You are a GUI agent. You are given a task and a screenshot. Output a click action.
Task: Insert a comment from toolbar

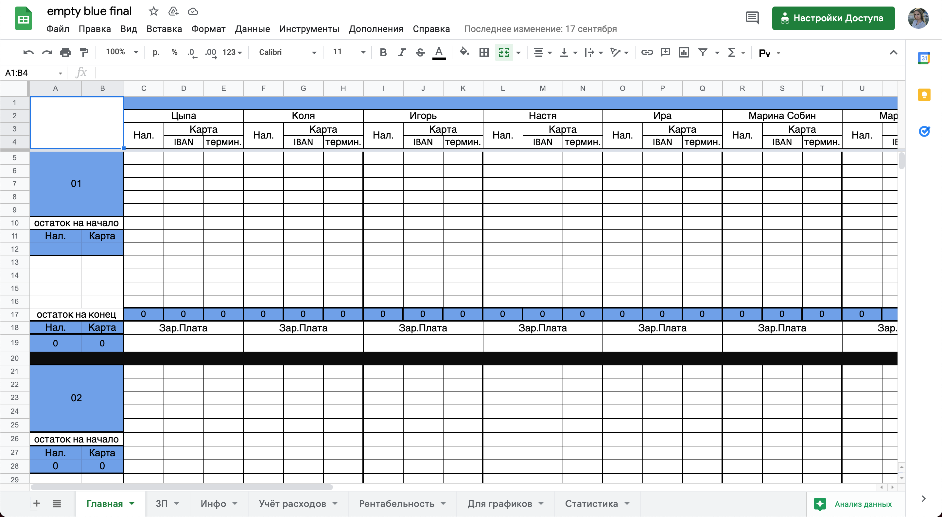click(665, 53)
